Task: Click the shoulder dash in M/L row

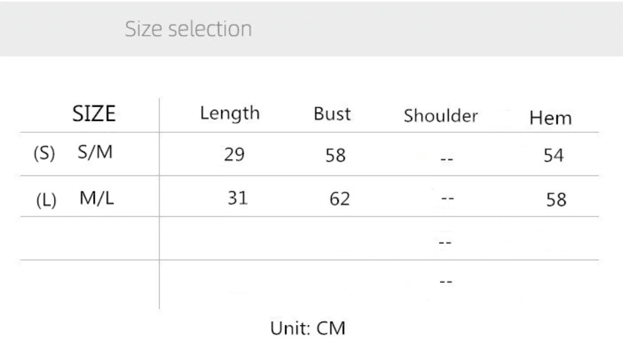Action: [x=445, y=199]
